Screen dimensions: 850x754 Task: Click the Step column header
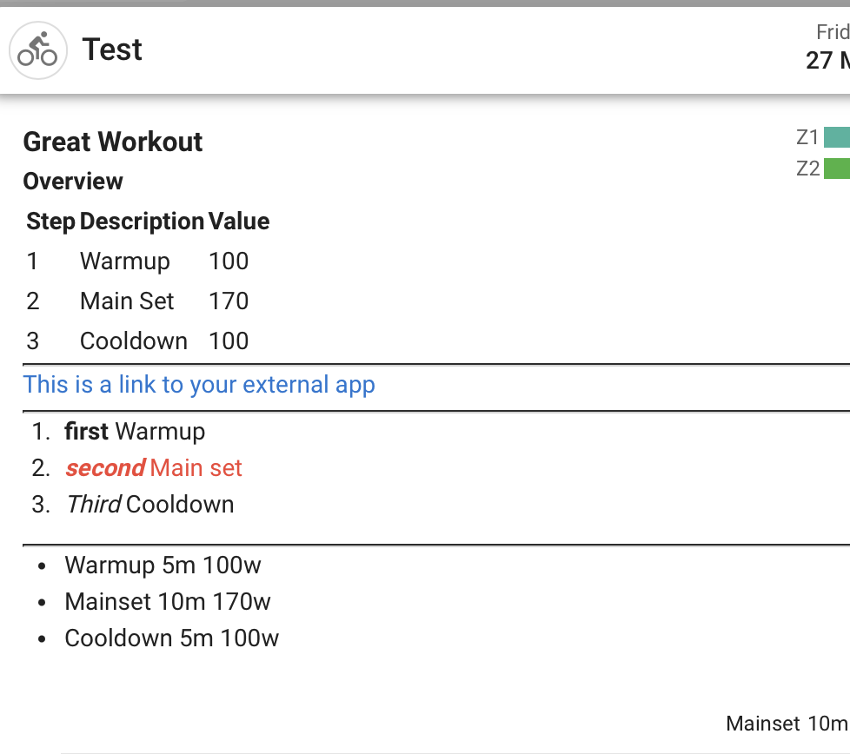pyautogui.click(x=50, y=222)
